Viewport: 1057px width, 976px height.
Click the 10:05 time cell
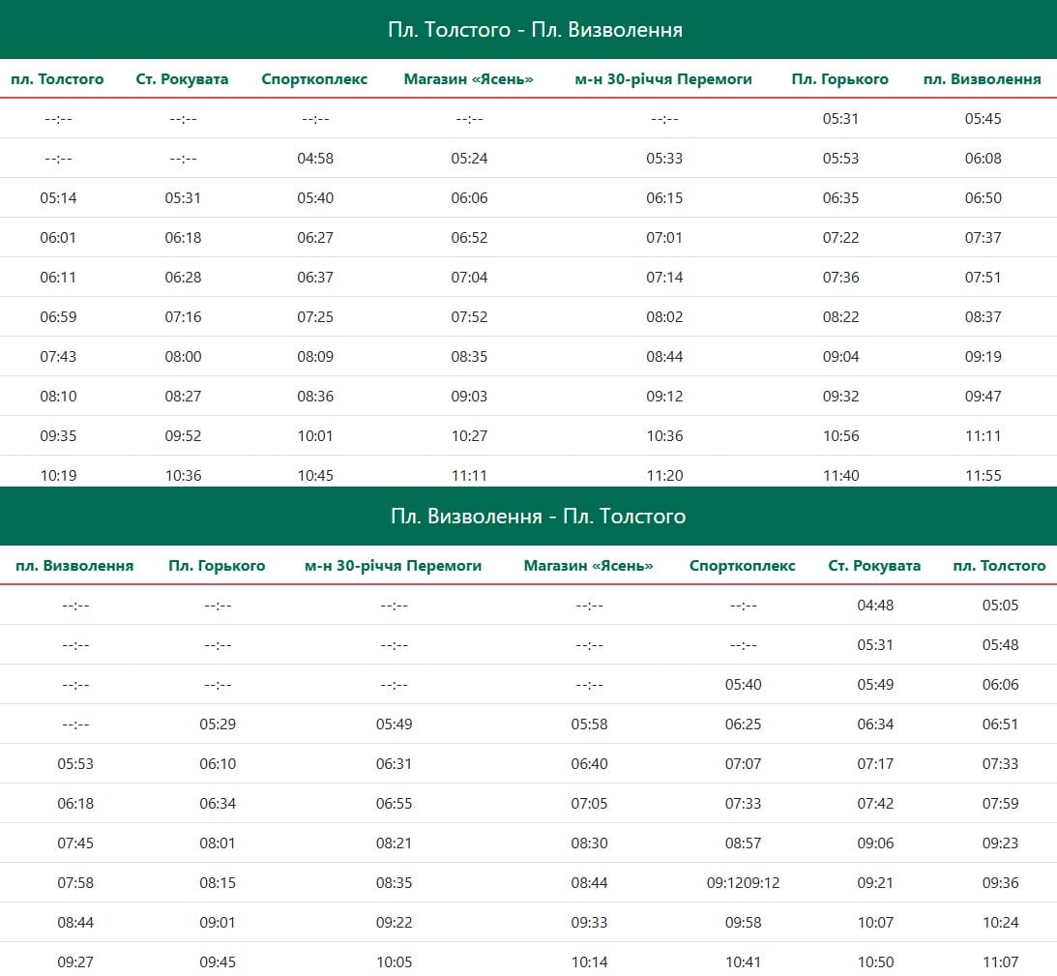click(x=394, y=962)
